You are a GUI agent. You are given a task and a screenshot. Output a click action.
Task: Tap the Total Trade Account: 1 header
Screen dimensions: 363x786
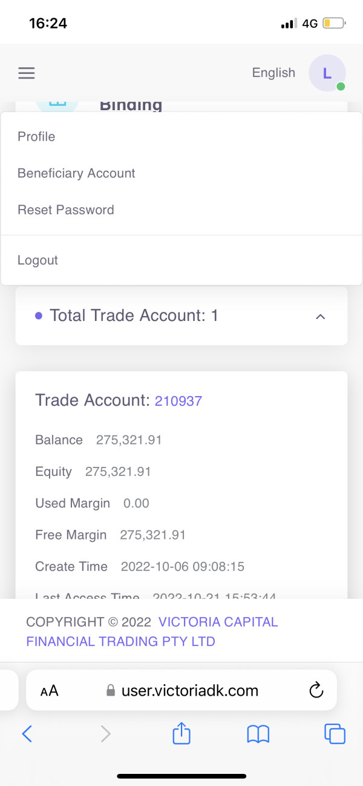pos(134,315)
